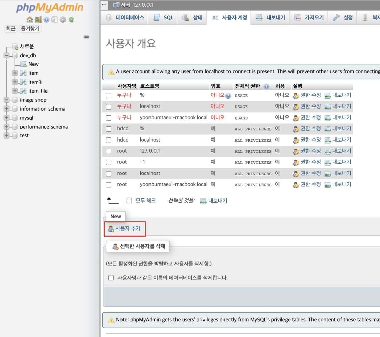Screen dimensions: 380x337
Task: Click the 즐겨찾기 button in sidebar
Action: pyautogui.click(x=30, y=29)
